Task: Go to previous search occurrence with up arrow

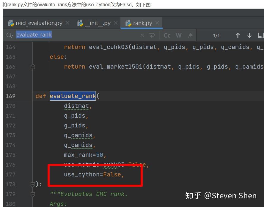Action: (x=238, y=35)
